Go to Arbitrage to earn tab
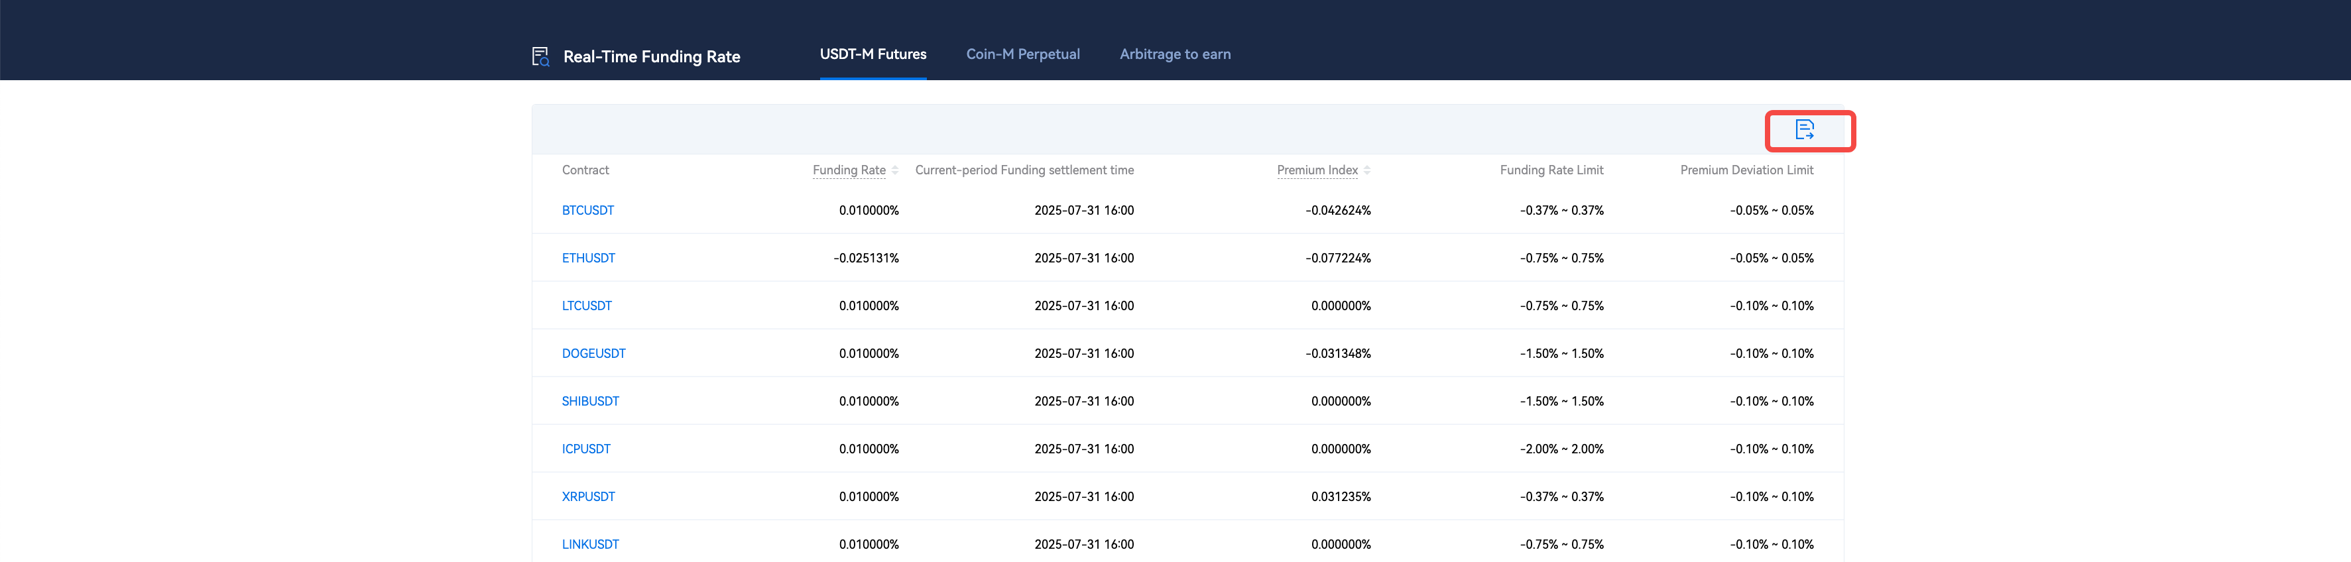Screen dimensions: 2351x562 [1175, 55]
